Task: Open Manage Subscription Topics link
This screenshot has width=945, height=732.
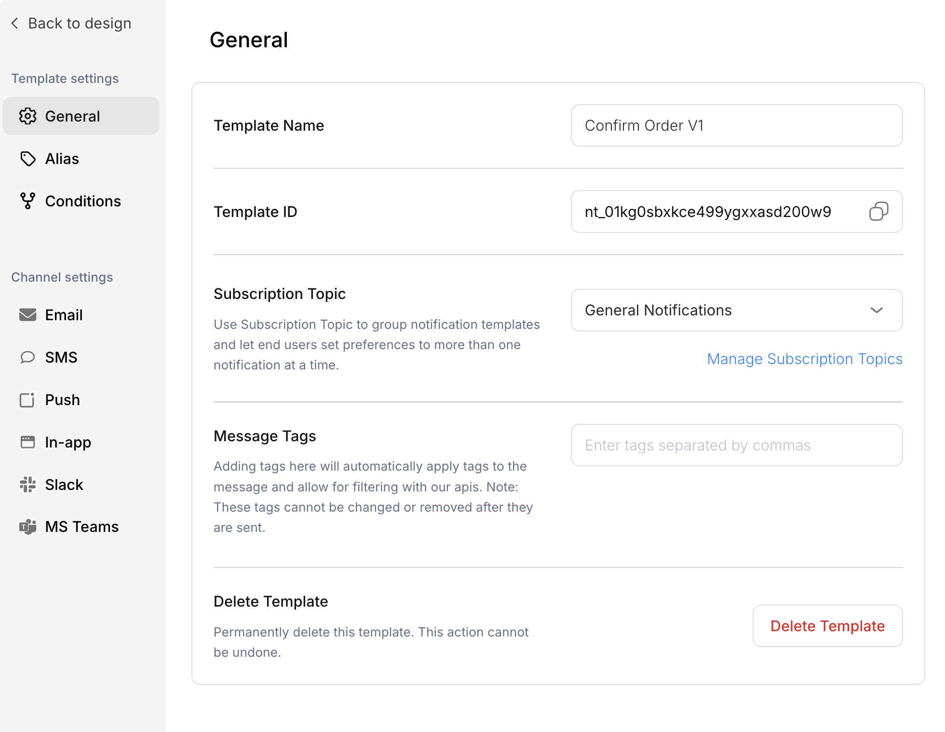Action: tap(804, 359)
